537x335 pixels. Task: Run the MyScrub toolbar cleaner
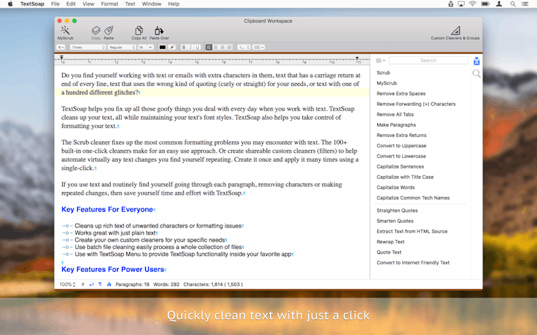coord(65,33)
